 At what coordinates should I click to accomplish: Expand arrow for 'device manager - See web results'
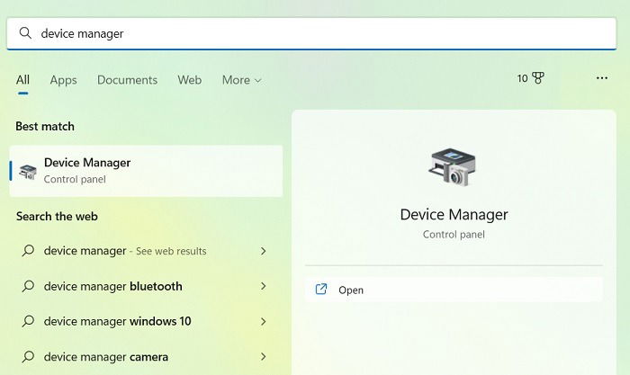coord(263,251)
